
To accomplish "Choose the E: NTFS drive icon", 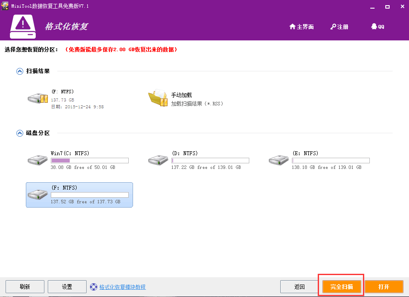I will 279,160.
